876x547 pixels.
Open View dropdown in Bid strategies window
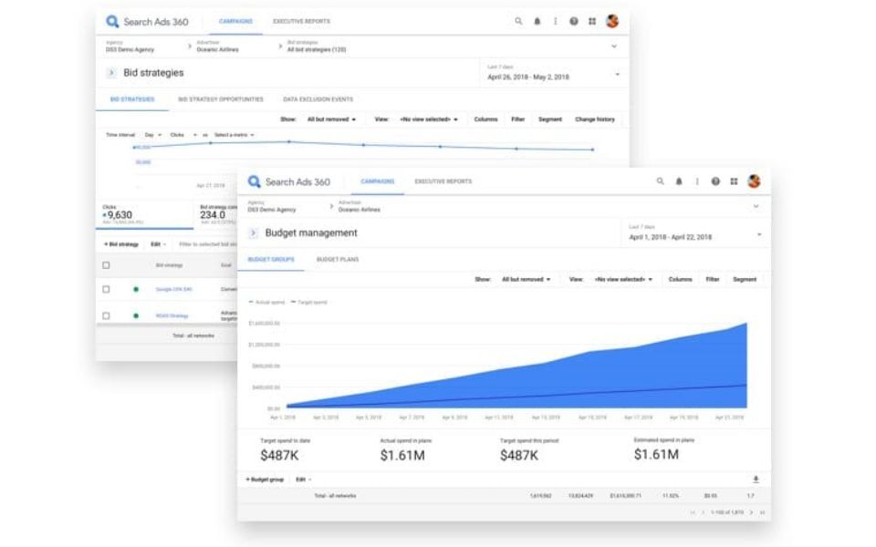(x=429, y=119)
